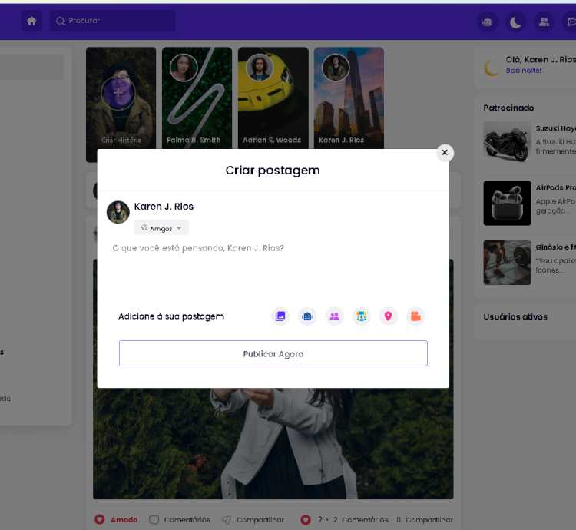This screenshot has height=530, width=576.
Task: Click the orange video camera icon
Action: pyautogui.click(x=415, y=316)
